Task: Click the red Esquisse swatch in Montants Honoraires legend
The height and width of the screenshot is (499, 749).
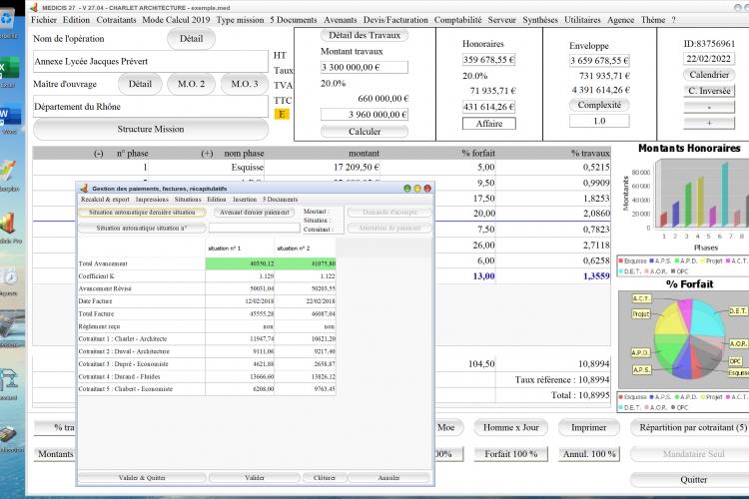Action: pyautogui.click(x=621, y=260)
